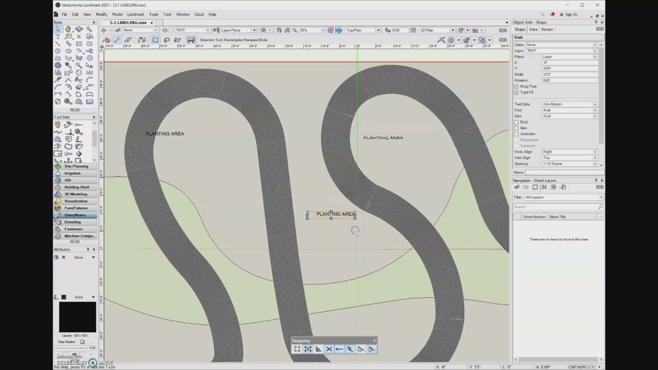This screenshot has height=370, width=658.
Task: Open the Landmark menu
Action: 136,14
